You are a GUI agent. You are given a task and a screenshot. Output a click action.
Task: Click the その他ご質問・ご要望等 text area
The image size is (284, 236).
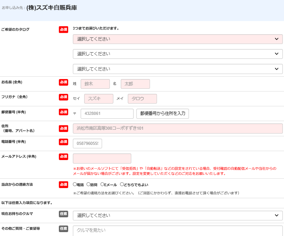[x=178, y=231]
